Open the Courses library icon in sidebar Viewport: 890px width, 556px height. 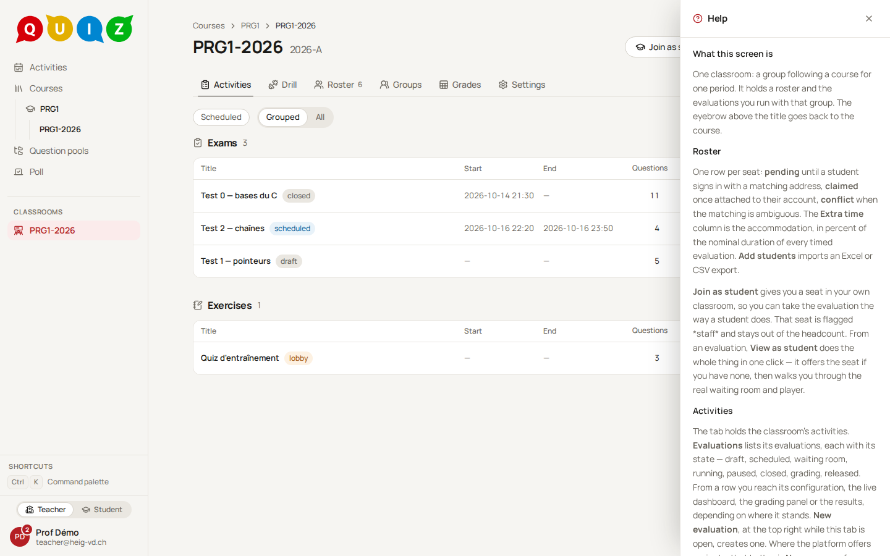tap(19, 88)
